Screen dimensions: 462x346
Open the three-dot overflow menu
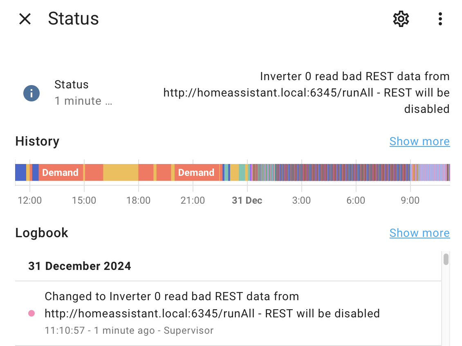440,19
